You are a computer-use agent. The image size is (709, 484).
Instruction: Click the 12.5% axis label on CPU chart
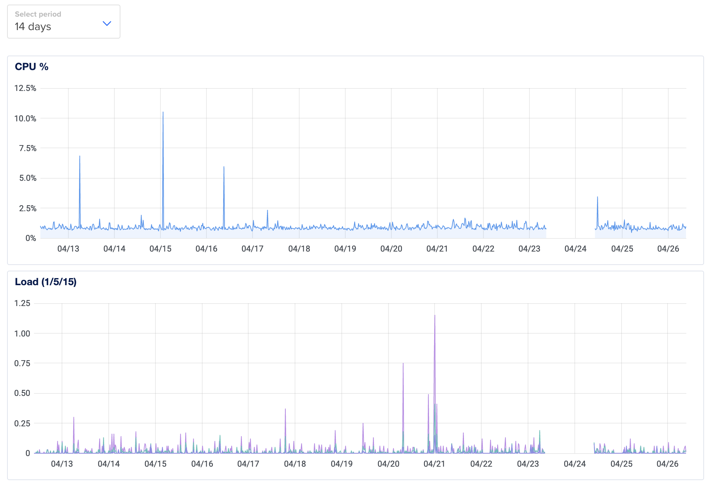[25, 88]
